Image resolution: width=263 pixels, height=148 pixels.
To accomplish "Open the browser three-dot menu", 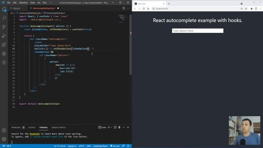I will coord(261,9).
